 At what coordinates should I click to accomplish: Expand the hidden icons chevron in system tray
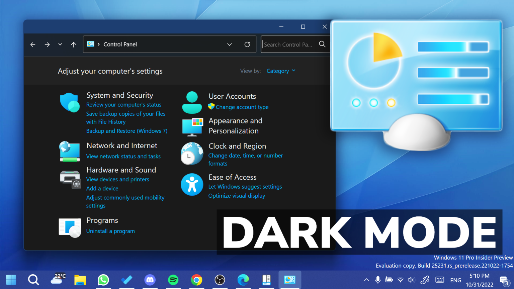[366, 280]
